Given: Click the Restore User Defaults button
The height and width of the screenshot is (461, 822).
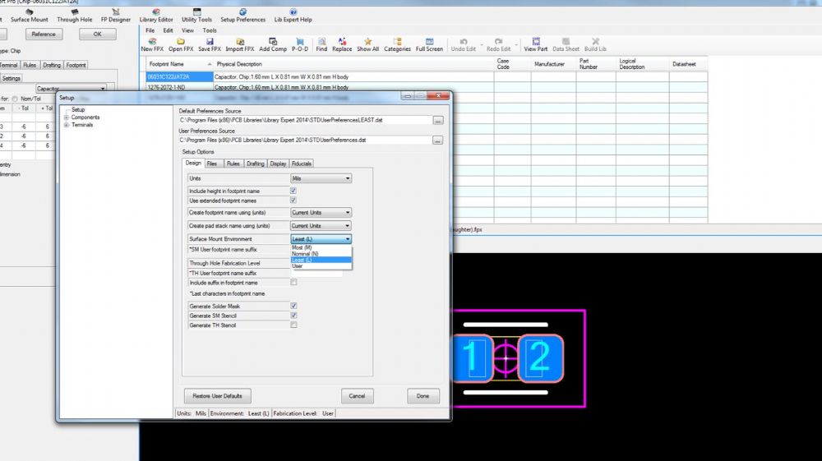Looking at the screenshot, I should [216, 396].
